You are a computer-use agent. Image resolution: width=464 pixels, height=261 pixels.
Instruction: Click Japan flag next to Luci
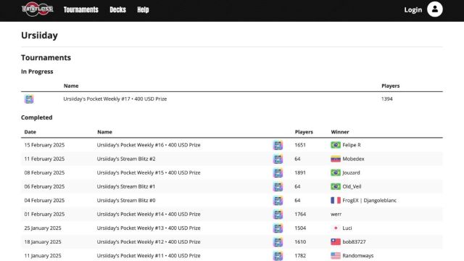pos(336,228)
